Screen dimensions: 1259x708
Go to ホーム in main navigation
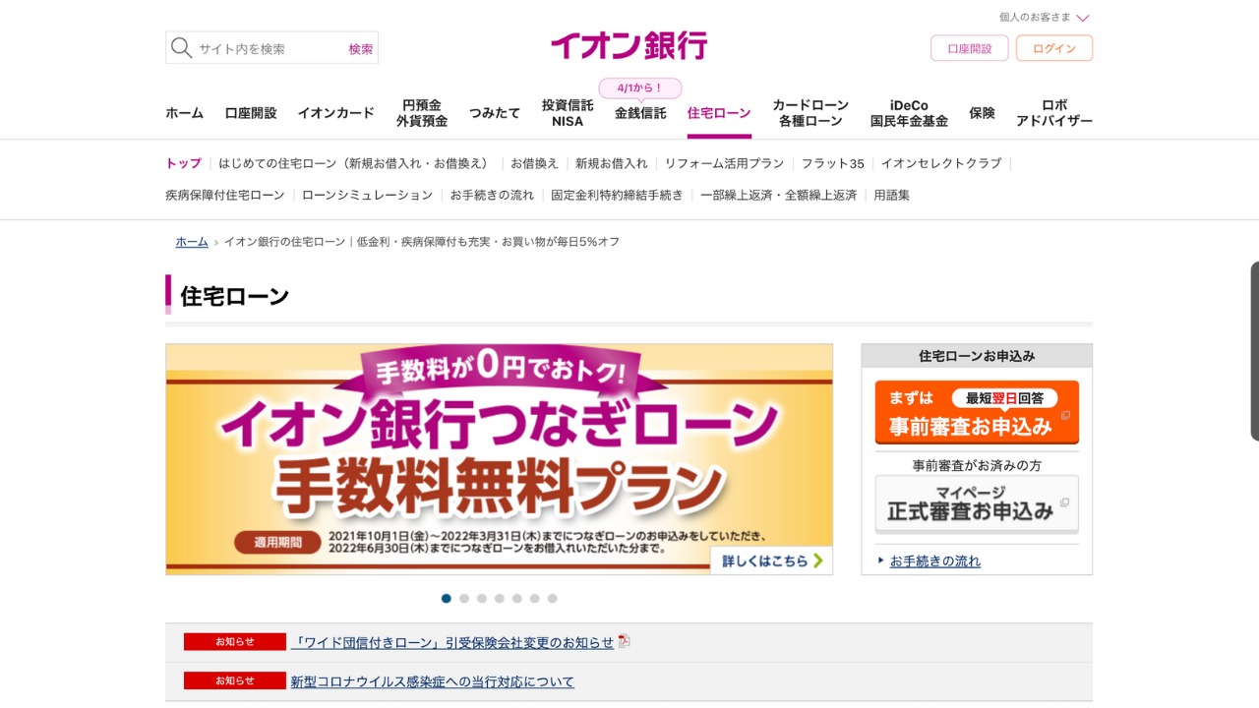[x=184, y=113]
